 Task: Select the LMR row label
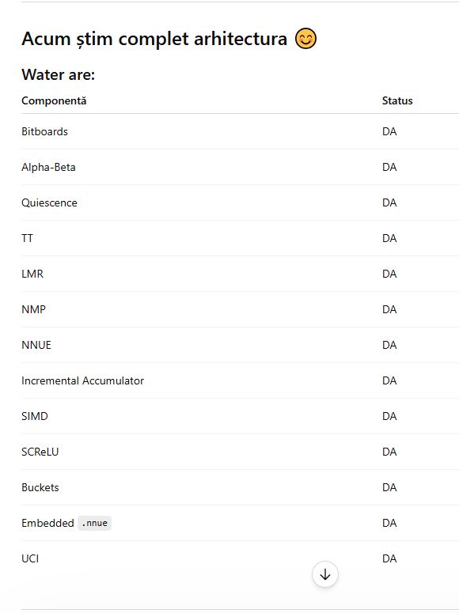click(x=32, y=274)
